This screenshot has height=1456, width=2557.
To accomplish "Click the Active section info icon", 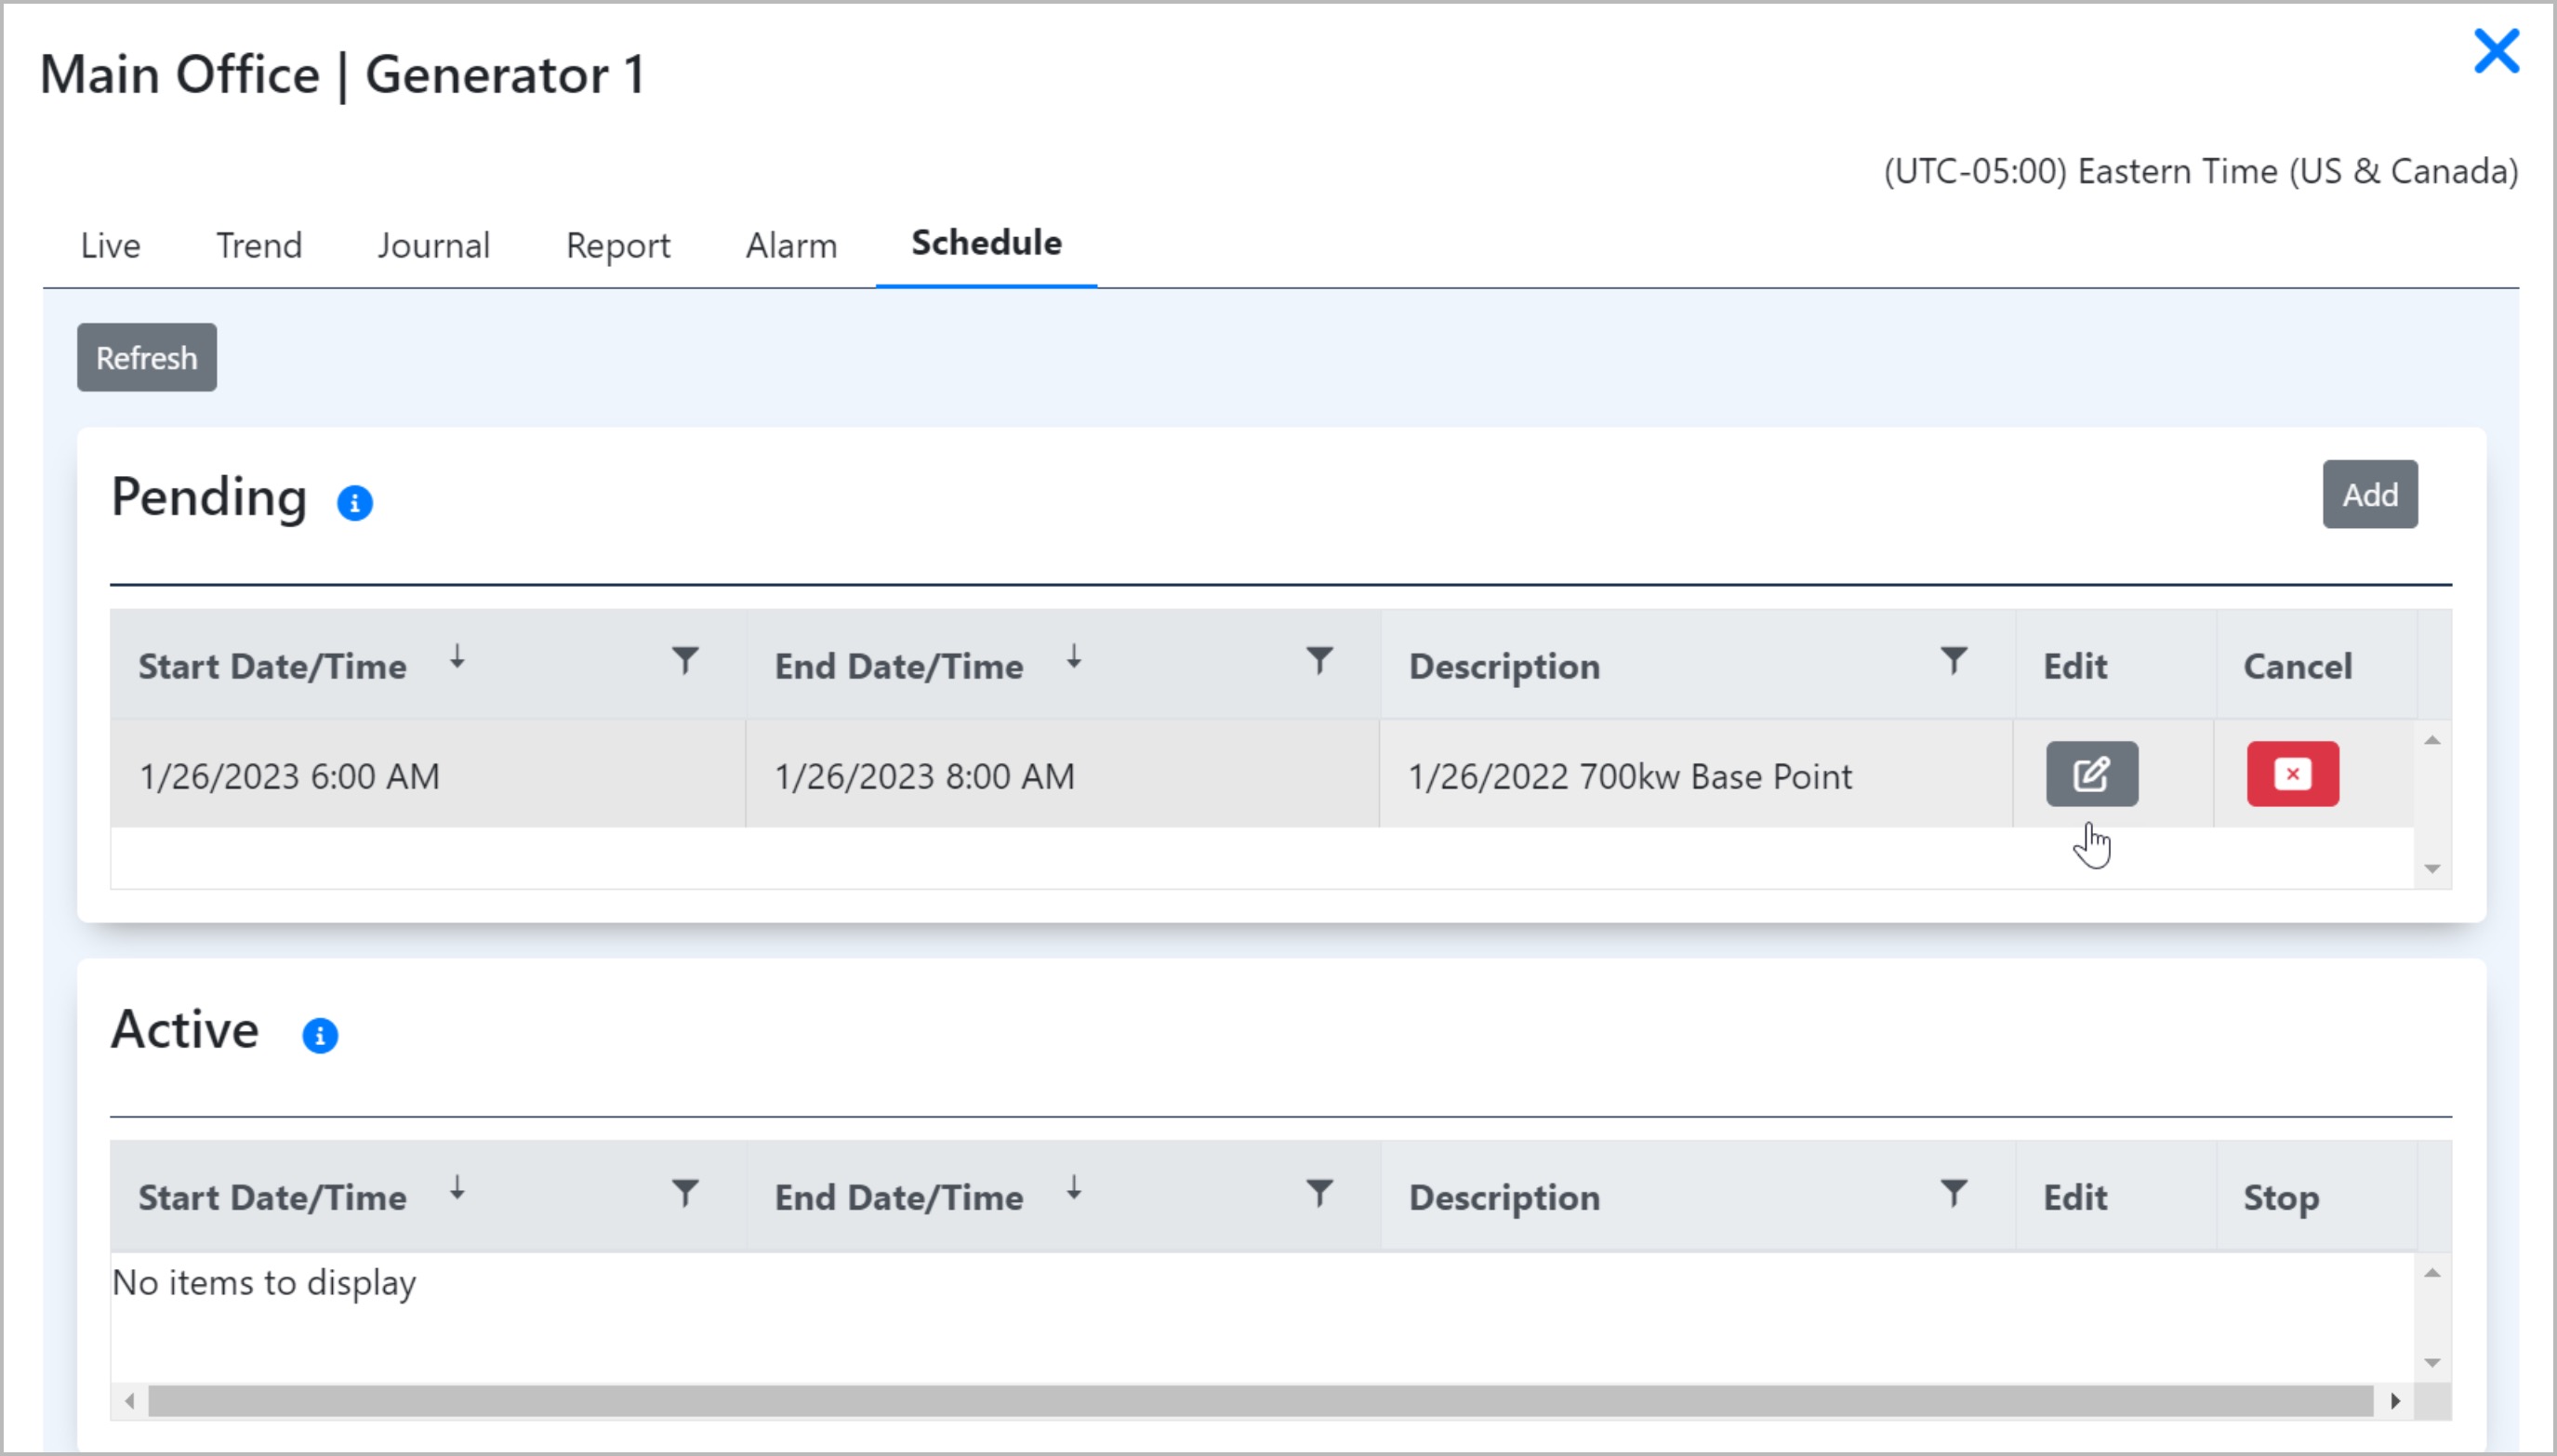I will click(320, 1035).
